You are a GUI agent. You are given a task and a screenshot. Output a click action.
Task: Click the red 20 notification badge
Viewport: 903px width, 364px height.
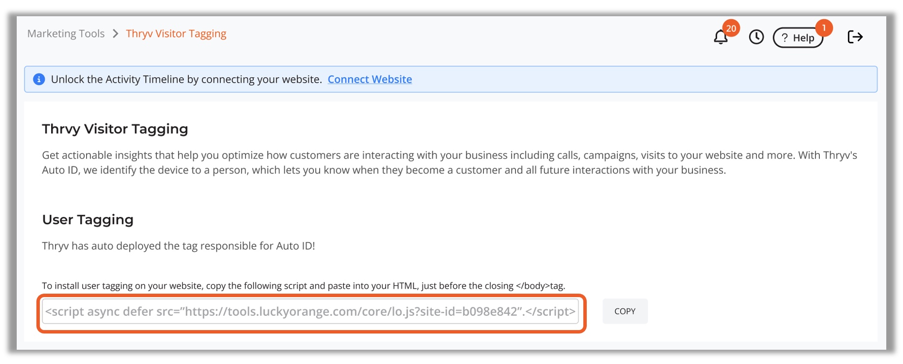click(x=731, y=29)
